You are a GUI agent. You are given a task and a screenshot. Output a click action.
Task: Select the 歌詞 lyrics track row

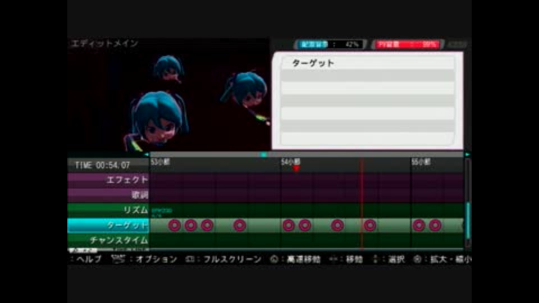(266, 195)
